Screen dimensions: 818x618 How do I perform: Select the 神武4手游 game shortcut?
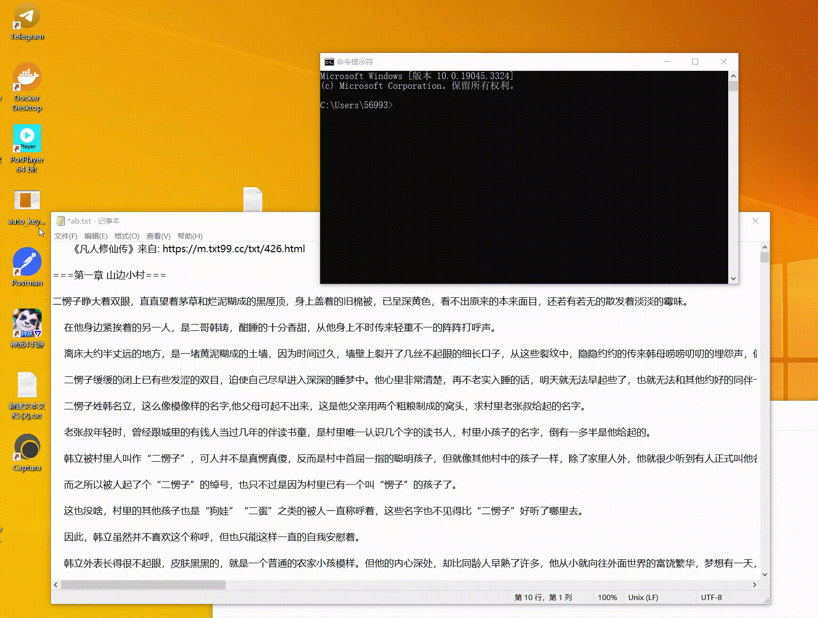(x=27, y=328)
